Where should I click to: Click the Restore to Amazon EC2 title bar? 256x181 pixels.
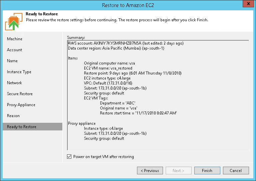coord(128,5)
